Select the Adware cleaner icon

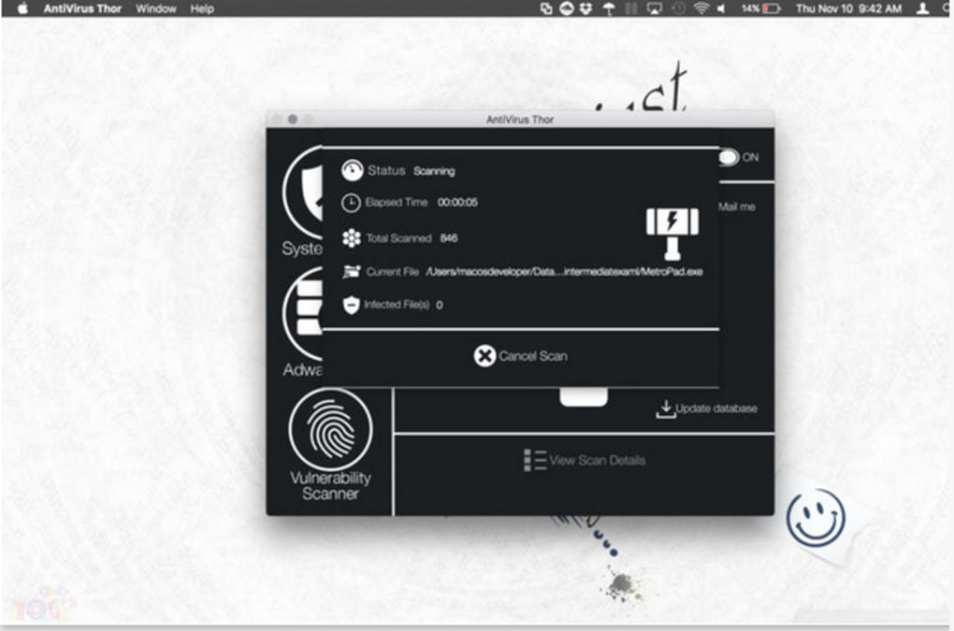(303, 314)
